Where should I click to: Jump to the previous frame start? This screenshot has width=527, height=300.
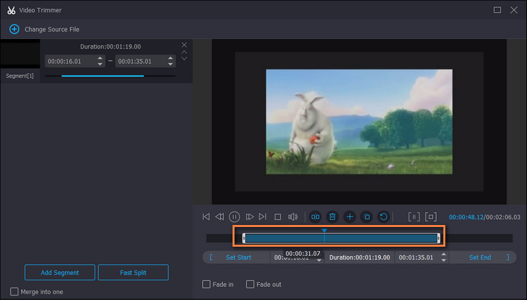206,216
